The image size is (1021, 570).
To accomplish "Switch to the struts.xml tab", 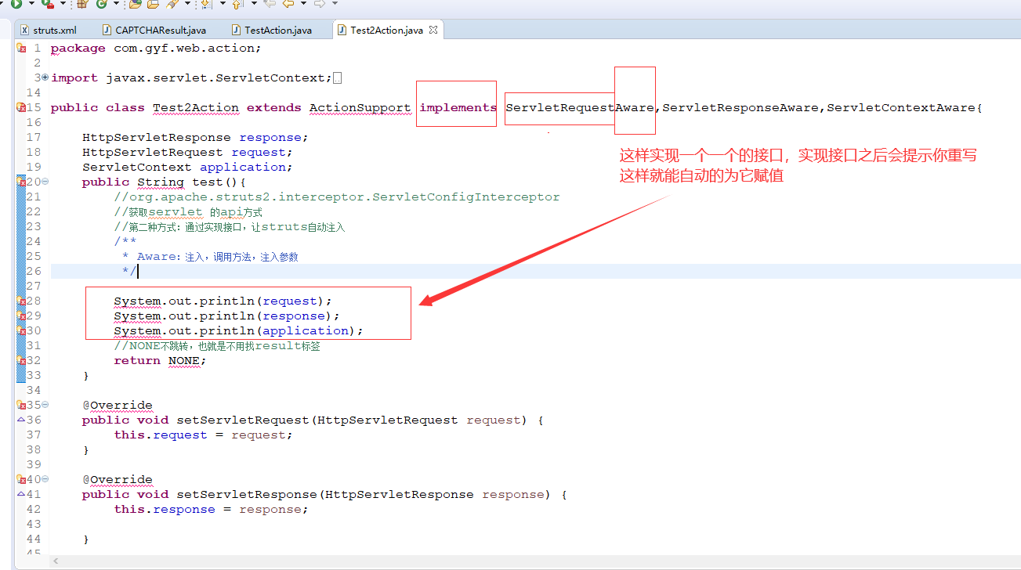I will (x=48, y=31).
